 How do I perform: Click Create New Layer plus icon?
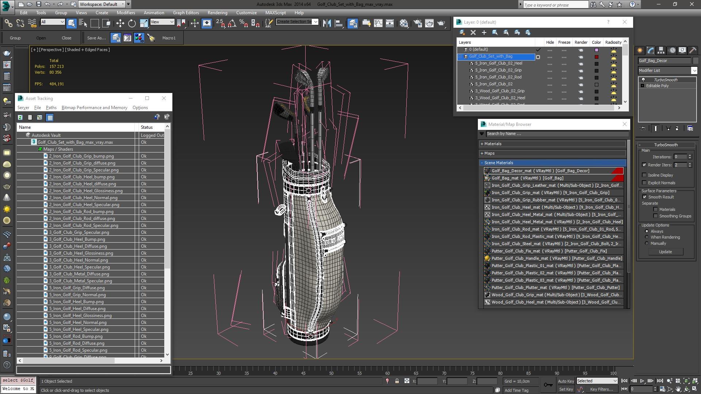(484, 32)
